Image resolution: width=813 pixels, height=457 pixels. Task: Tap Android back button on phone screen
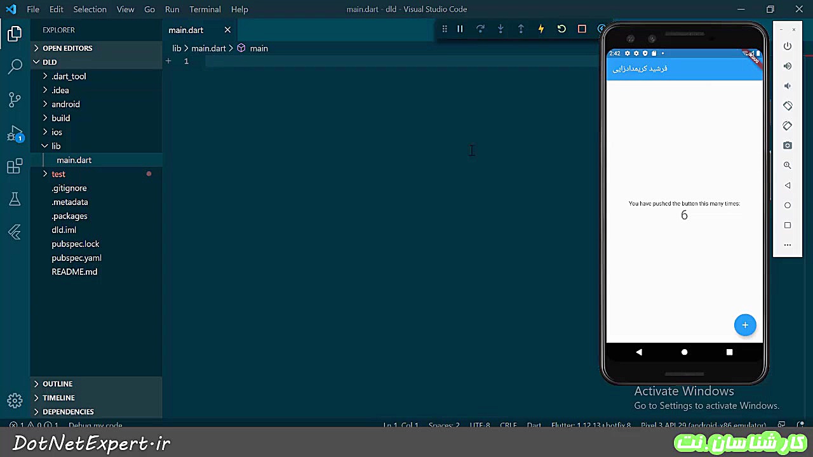(x=639, y=352)
